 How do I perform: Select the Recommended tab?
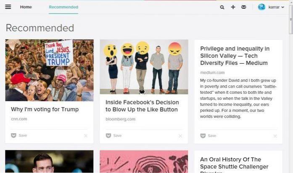tap(63, 7)
